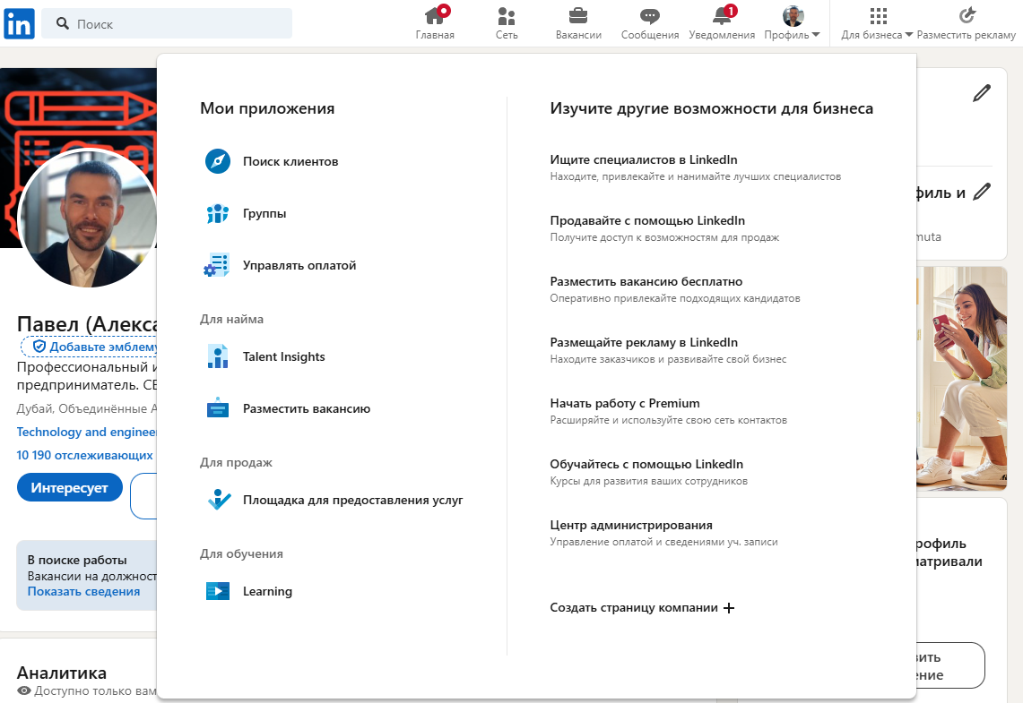Open Learning under Для обучения
Image resolution: width=1023 pixels, height=703 pixels.
point(267,592)
